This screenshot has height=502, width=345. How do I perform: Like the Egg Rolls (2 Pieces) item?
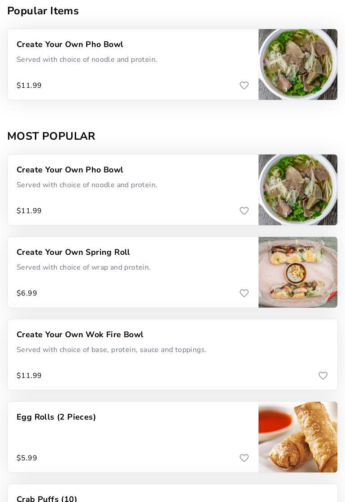pos(244,458)
